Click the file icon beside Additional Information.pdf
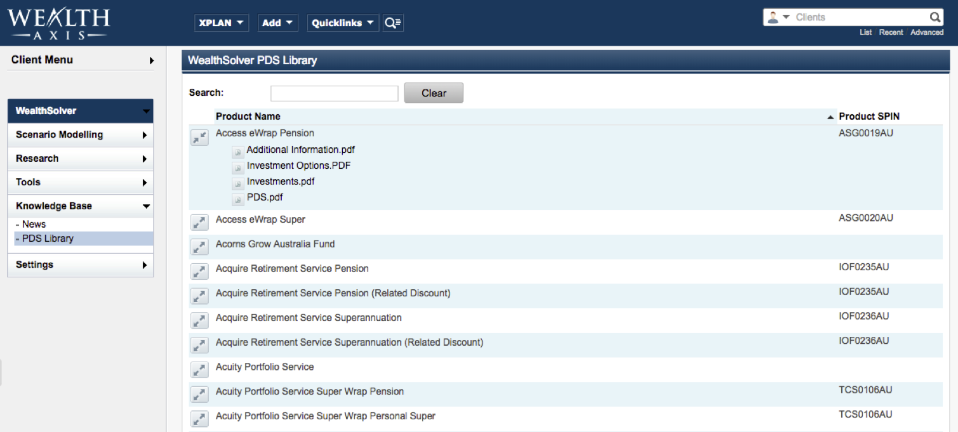958x432 pixels. pos(237,152)
